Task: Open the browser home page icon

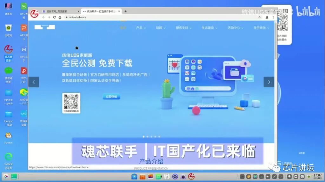Action: tap(60, 17)
